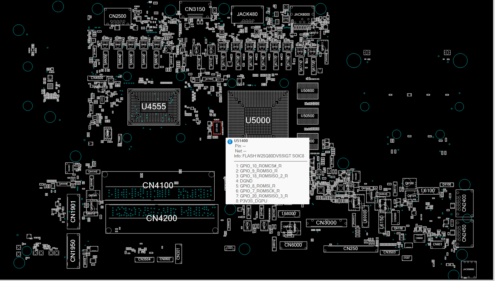The width and height of the screenshot is (495, 281).
Task: Click the L6100 inductor
Action: tap(428, 191)
